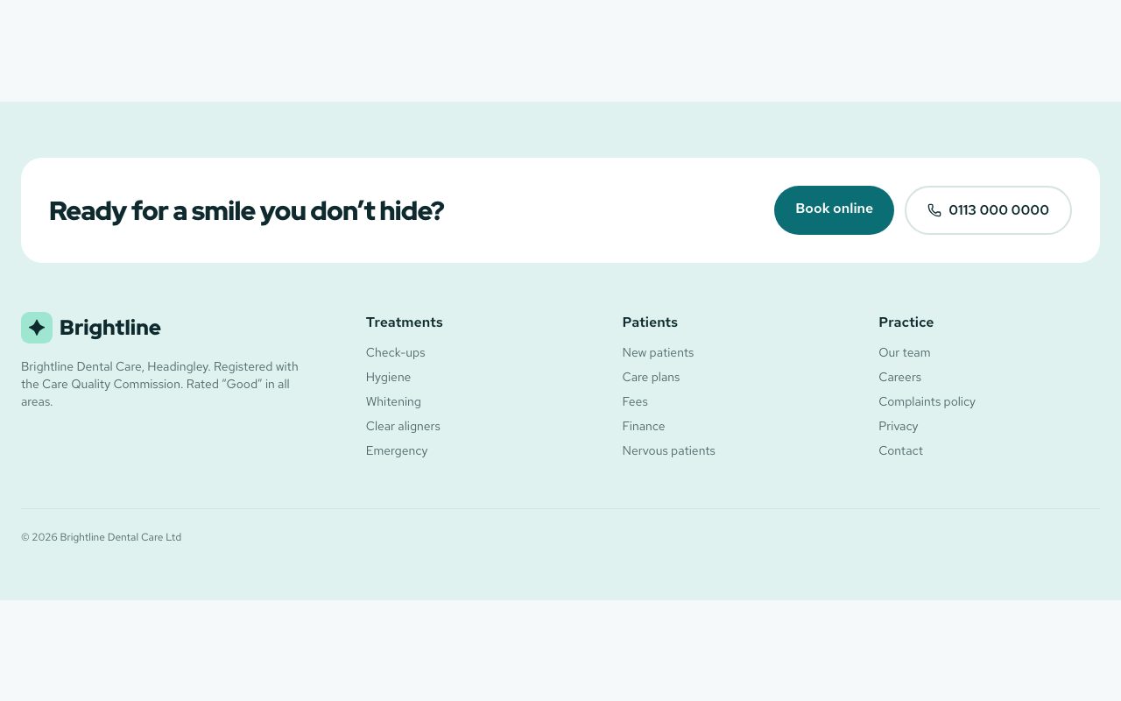Screen dimensions: 1121x701
Task: Click the 'Ready for a smile you don't hide?' heading
Action: (246, 211)
